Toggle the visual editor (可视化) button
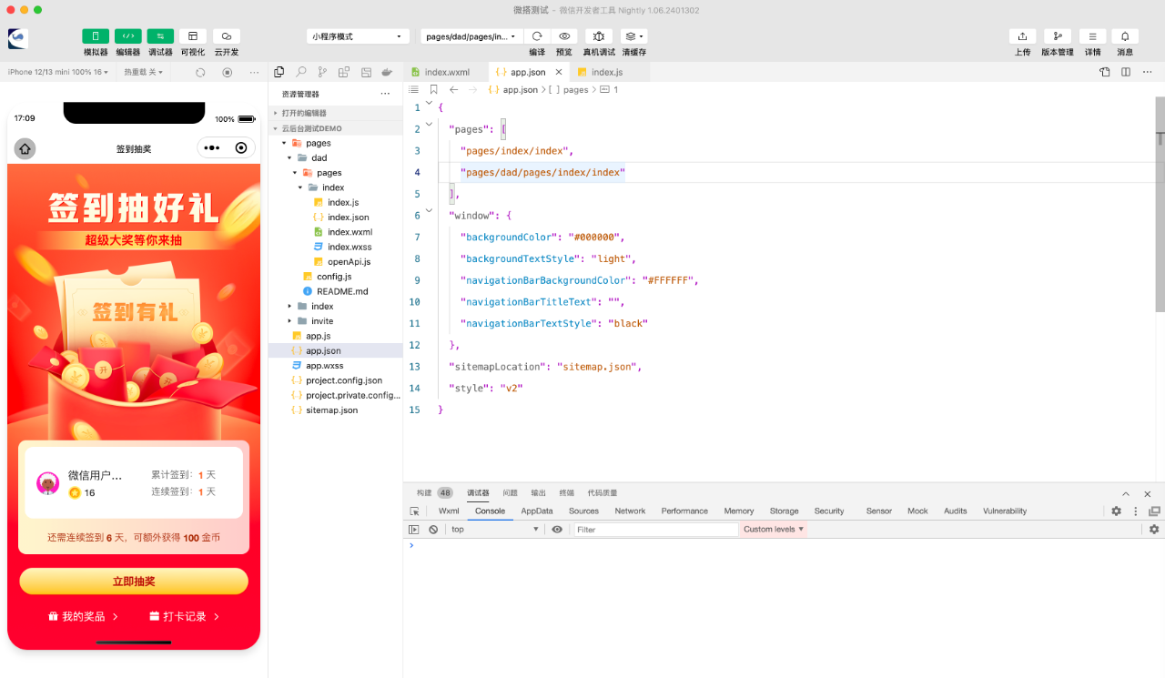The height and width of the screenshot is (678, 1165). tap(193, 36)
